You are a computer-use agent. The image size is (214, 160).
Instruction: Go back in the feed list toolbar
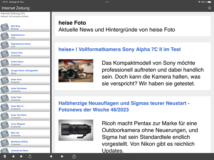(x=13, y=156)
